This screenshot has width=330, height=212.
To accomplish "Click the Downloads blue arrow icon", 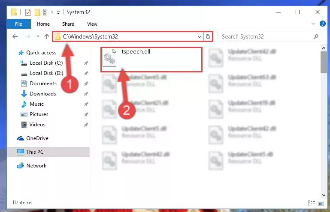I will tap(24, 94).
